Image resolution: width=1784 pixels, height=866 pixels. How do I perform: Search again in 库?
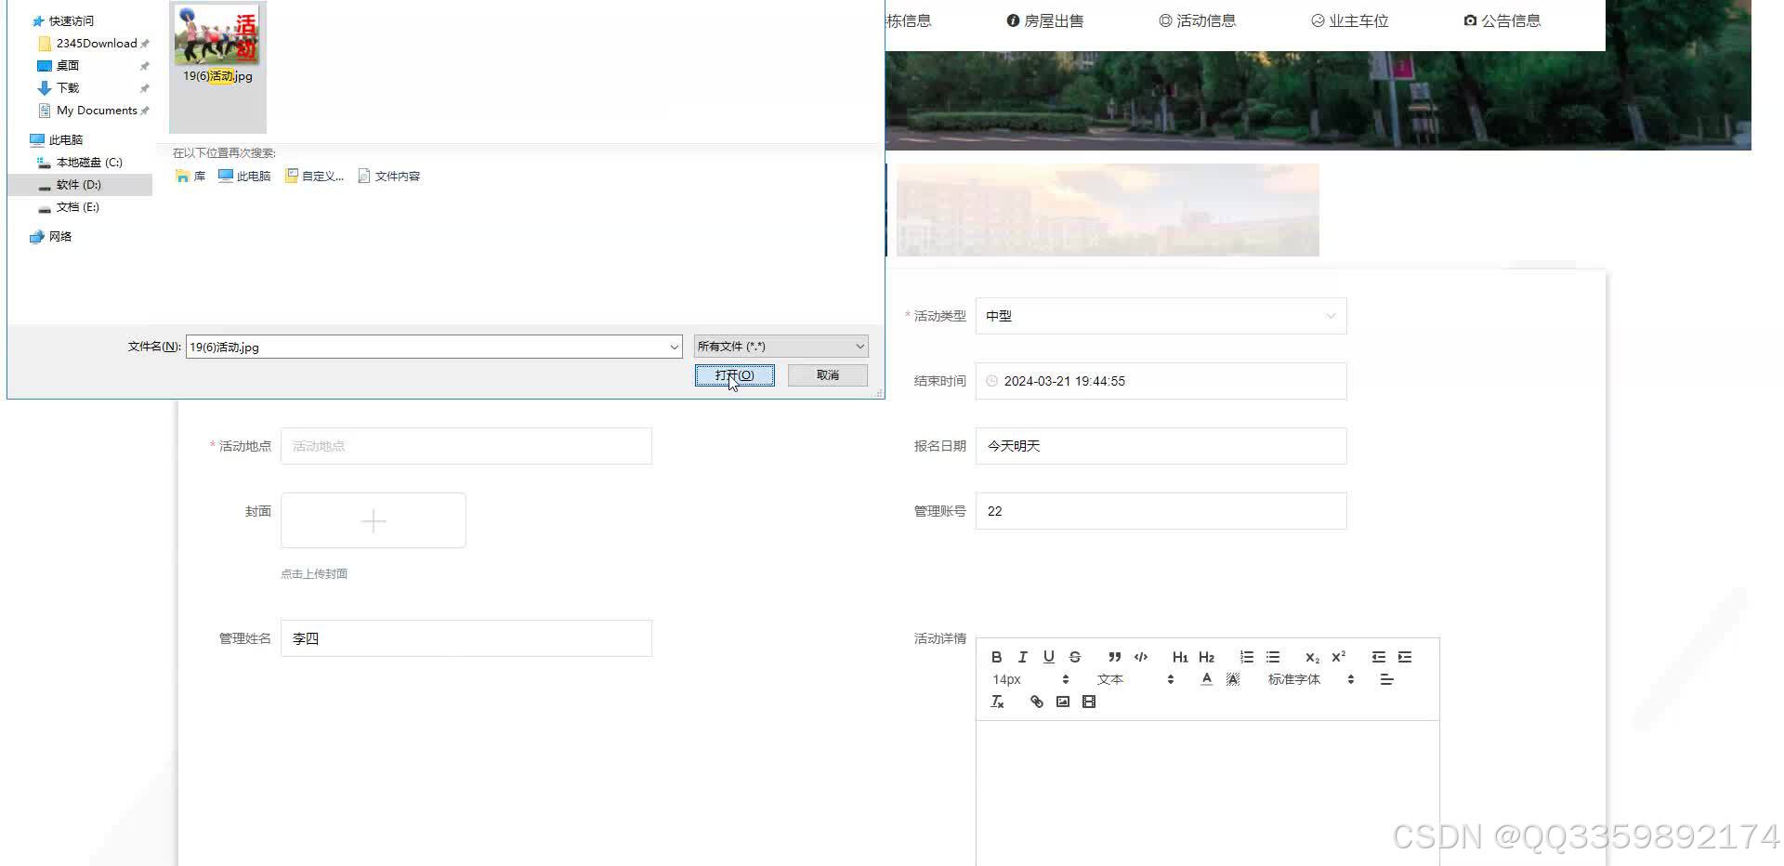[x=190, y=176]
